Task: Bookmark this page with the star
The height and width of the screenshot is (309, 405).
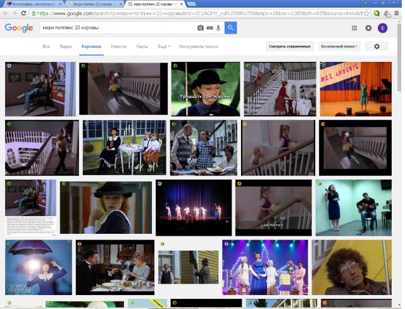Action: pyautogui.click(x=366, y=13)
